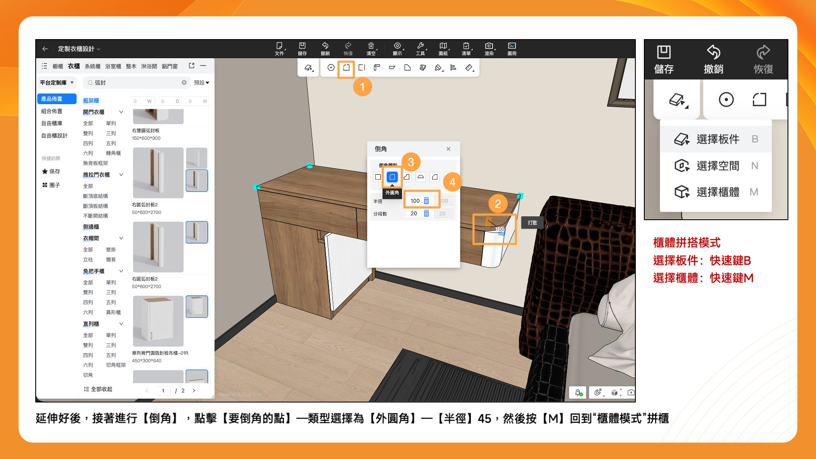The image size is (816, 459).
Task: Select the semicircle arc corner type
Action: tap(420, 177)
